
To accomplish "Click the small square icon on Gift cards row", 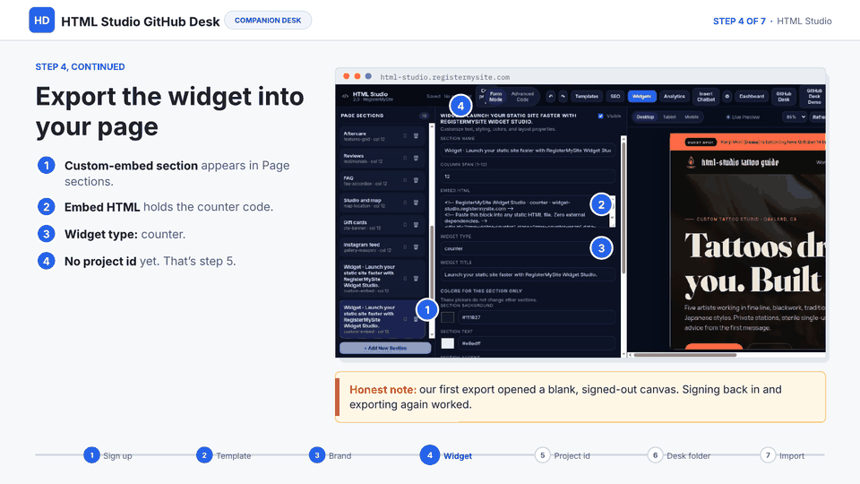I will 405,224.
